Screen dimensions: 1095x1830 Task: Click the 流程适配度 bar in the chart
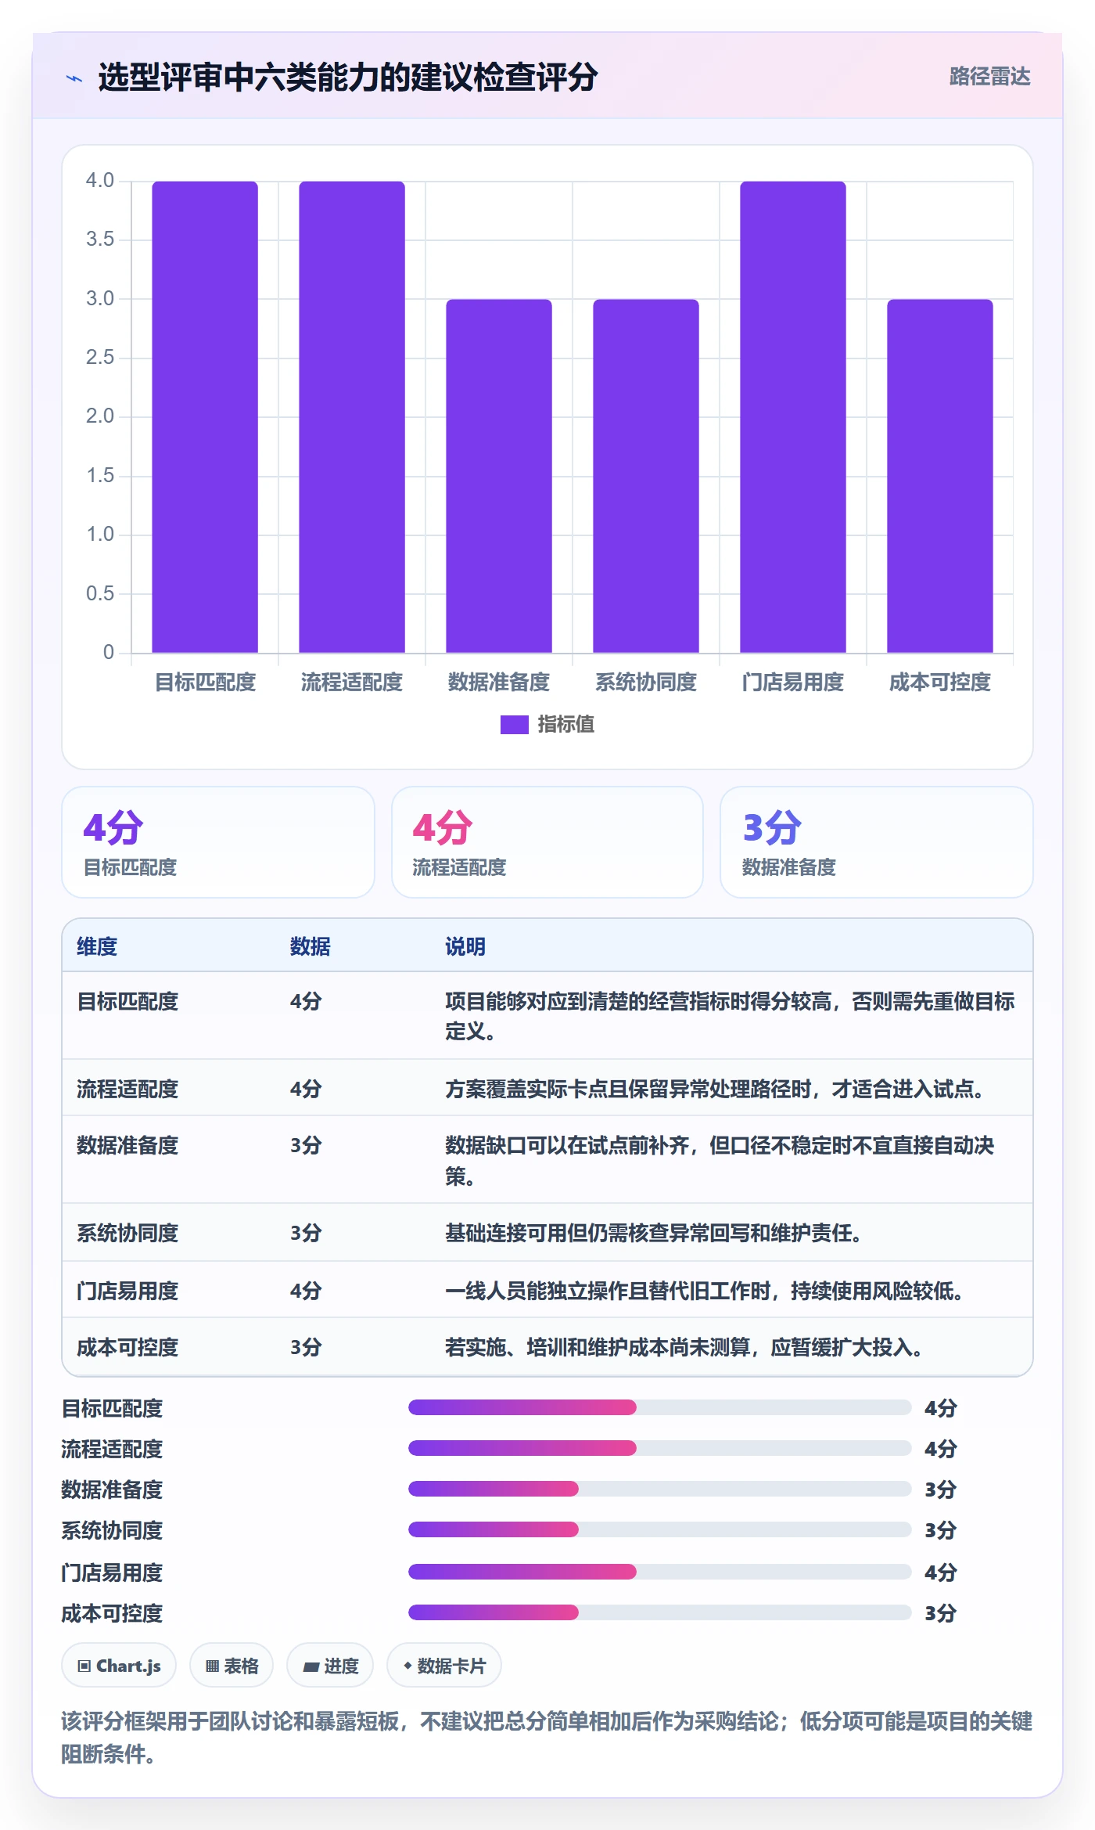352,417
